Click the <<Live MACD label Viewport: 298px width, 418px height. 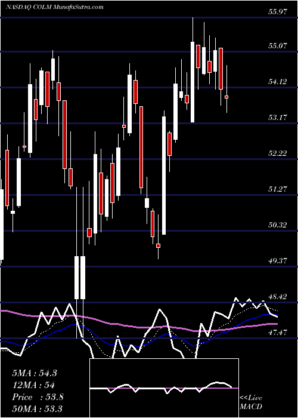tap(251, 402)
